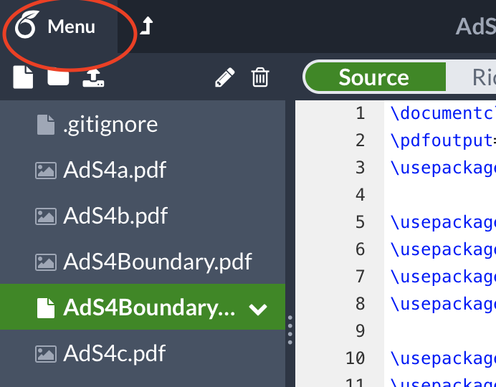The image size is (496, 387).
Task: Click line number 1 in the gutter
Action: click(x=360, y=113)
